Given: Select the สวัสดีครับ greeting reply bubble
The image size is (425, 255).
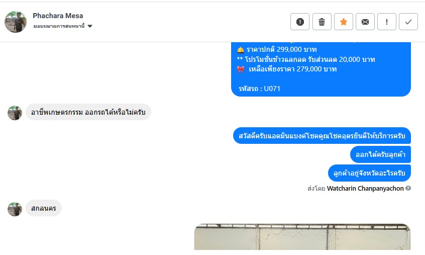Looking at the screenshot, I should pos(322,136).
